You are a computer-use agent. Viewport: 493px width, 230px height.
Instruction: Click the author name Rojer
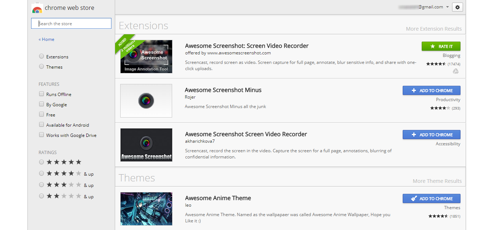(190, 97)
